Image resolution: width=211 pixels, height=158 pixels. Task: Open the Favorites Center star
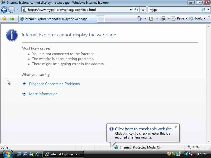click(x=4, y=18)
